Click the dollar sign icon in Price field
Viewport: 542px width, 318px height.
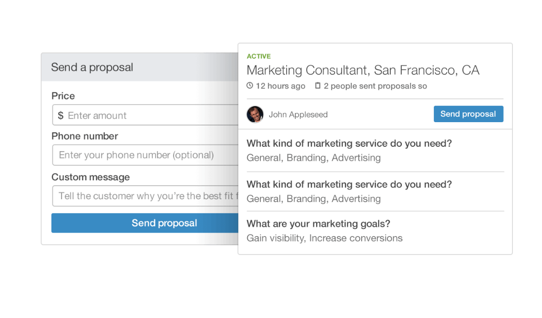(61, 115)
